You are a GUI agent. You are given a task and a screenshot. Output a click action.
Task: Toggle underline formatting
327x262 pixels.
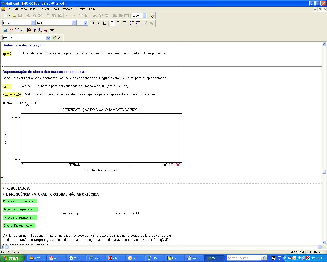pyautogui.click(x=104, y=23)
